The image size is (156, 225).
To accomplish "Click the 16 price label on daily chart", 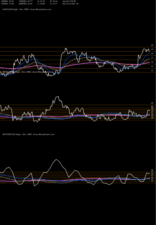I will (152, 62).
